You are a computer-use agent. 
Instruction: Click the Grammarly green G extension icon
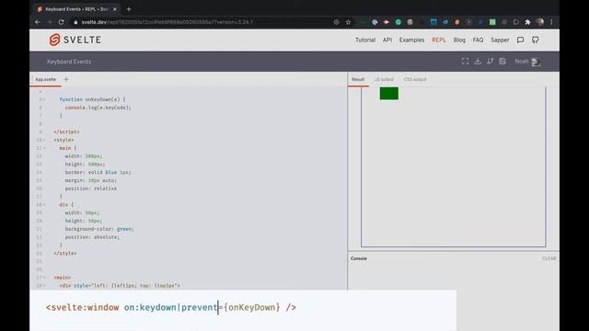click(x=398, y=22)
